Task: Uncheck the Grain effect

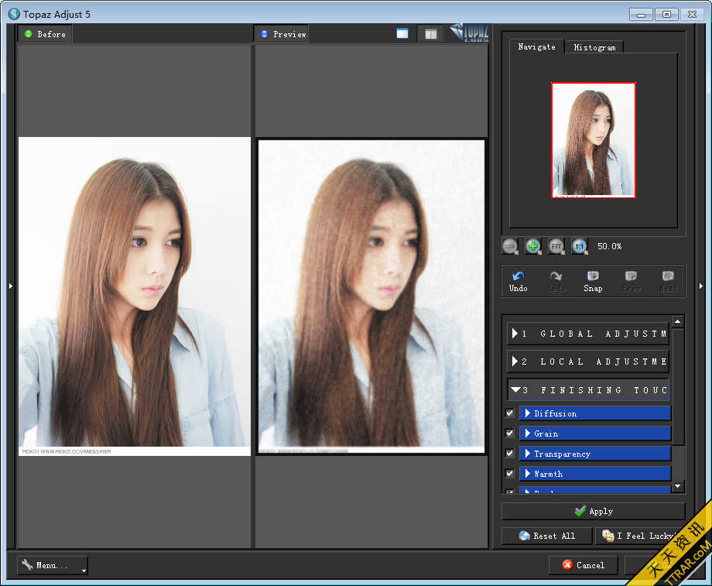Action: pos(508,434)
